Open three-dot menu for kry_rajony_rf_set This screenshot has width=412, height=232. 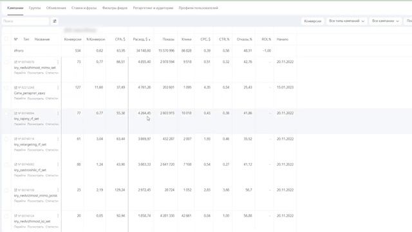click(x=58, y=113)
